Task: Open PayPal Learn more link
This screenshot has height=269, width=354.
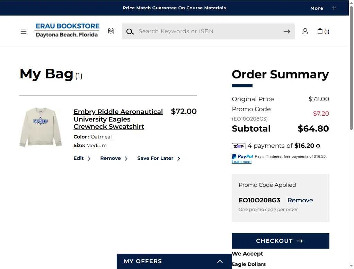Action: [x=241, y=162]
